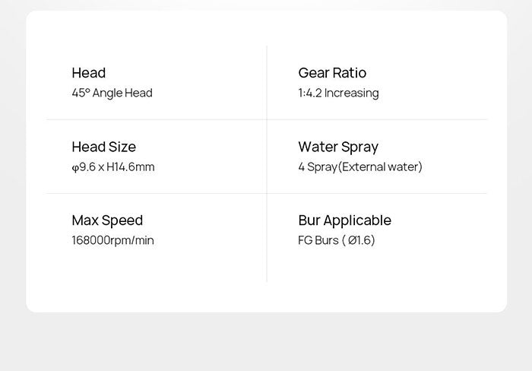Click the "Water Spray" heading

(337, 147)
